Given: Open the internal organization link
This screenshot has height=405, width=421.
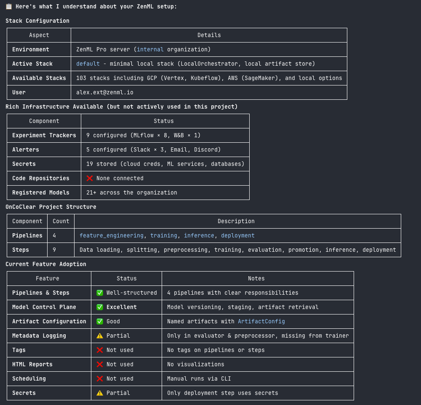Looking at the screenshot, I should 150,49.
